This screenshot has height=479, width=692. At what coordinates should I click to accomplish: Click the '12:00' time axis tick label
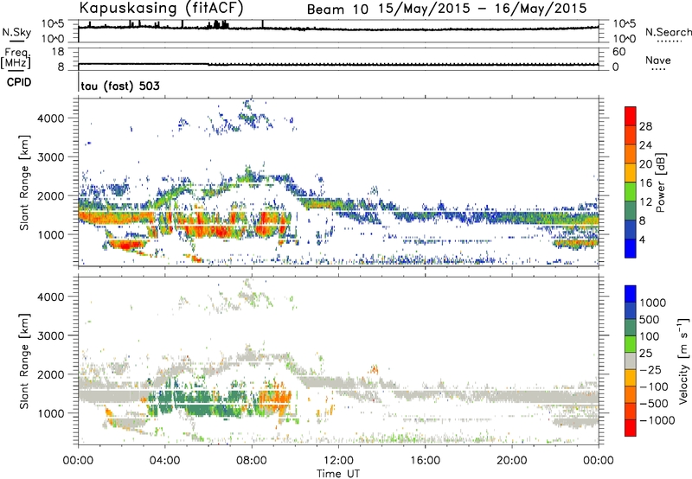pyautogui.click(x=338, y=461)
